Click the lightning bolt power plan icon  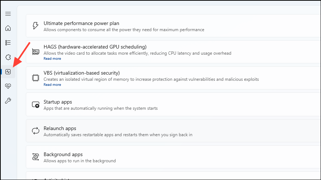(x=35, y=26)
